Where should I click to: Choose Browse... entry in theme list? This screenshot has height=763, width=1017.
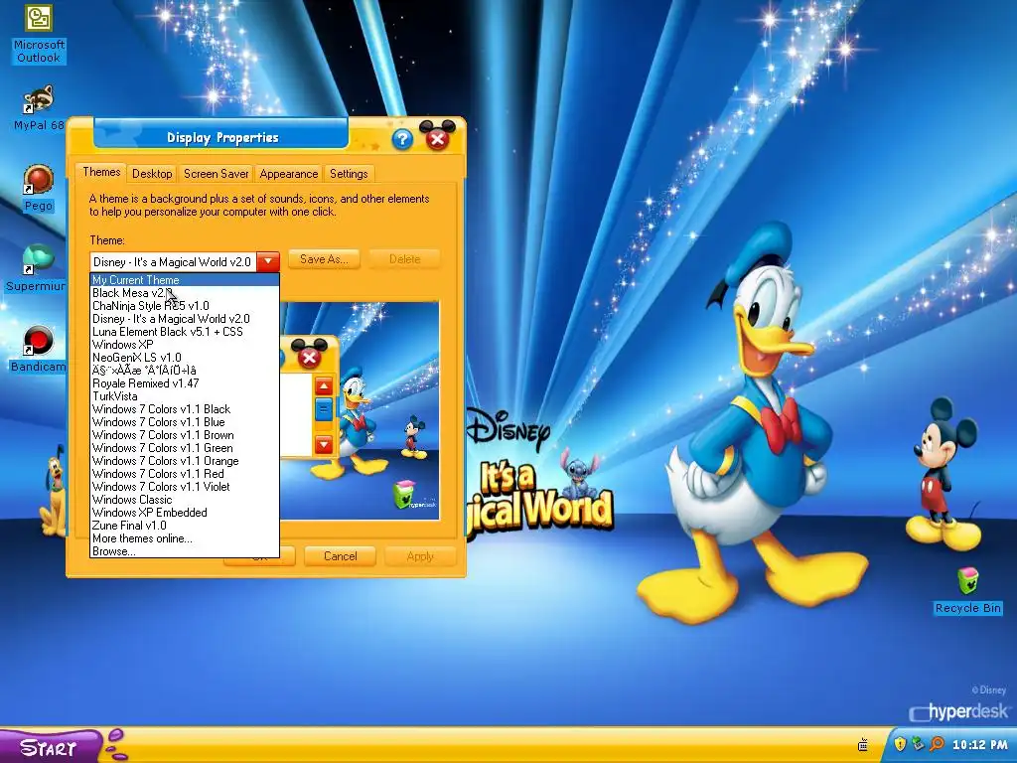pyautogui.click(x=184, y=551)
